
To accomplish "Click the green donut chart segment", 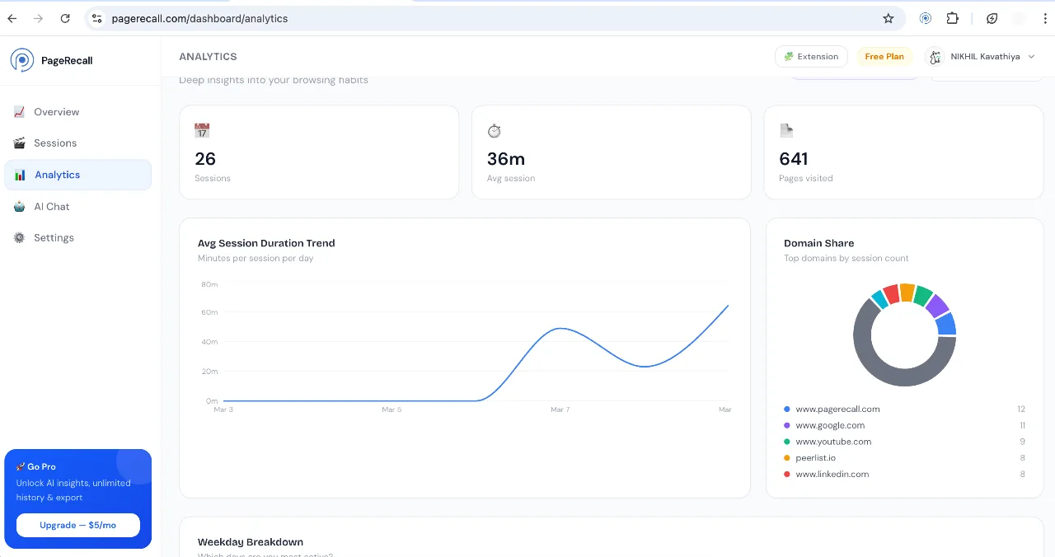I will coord(923,295).
